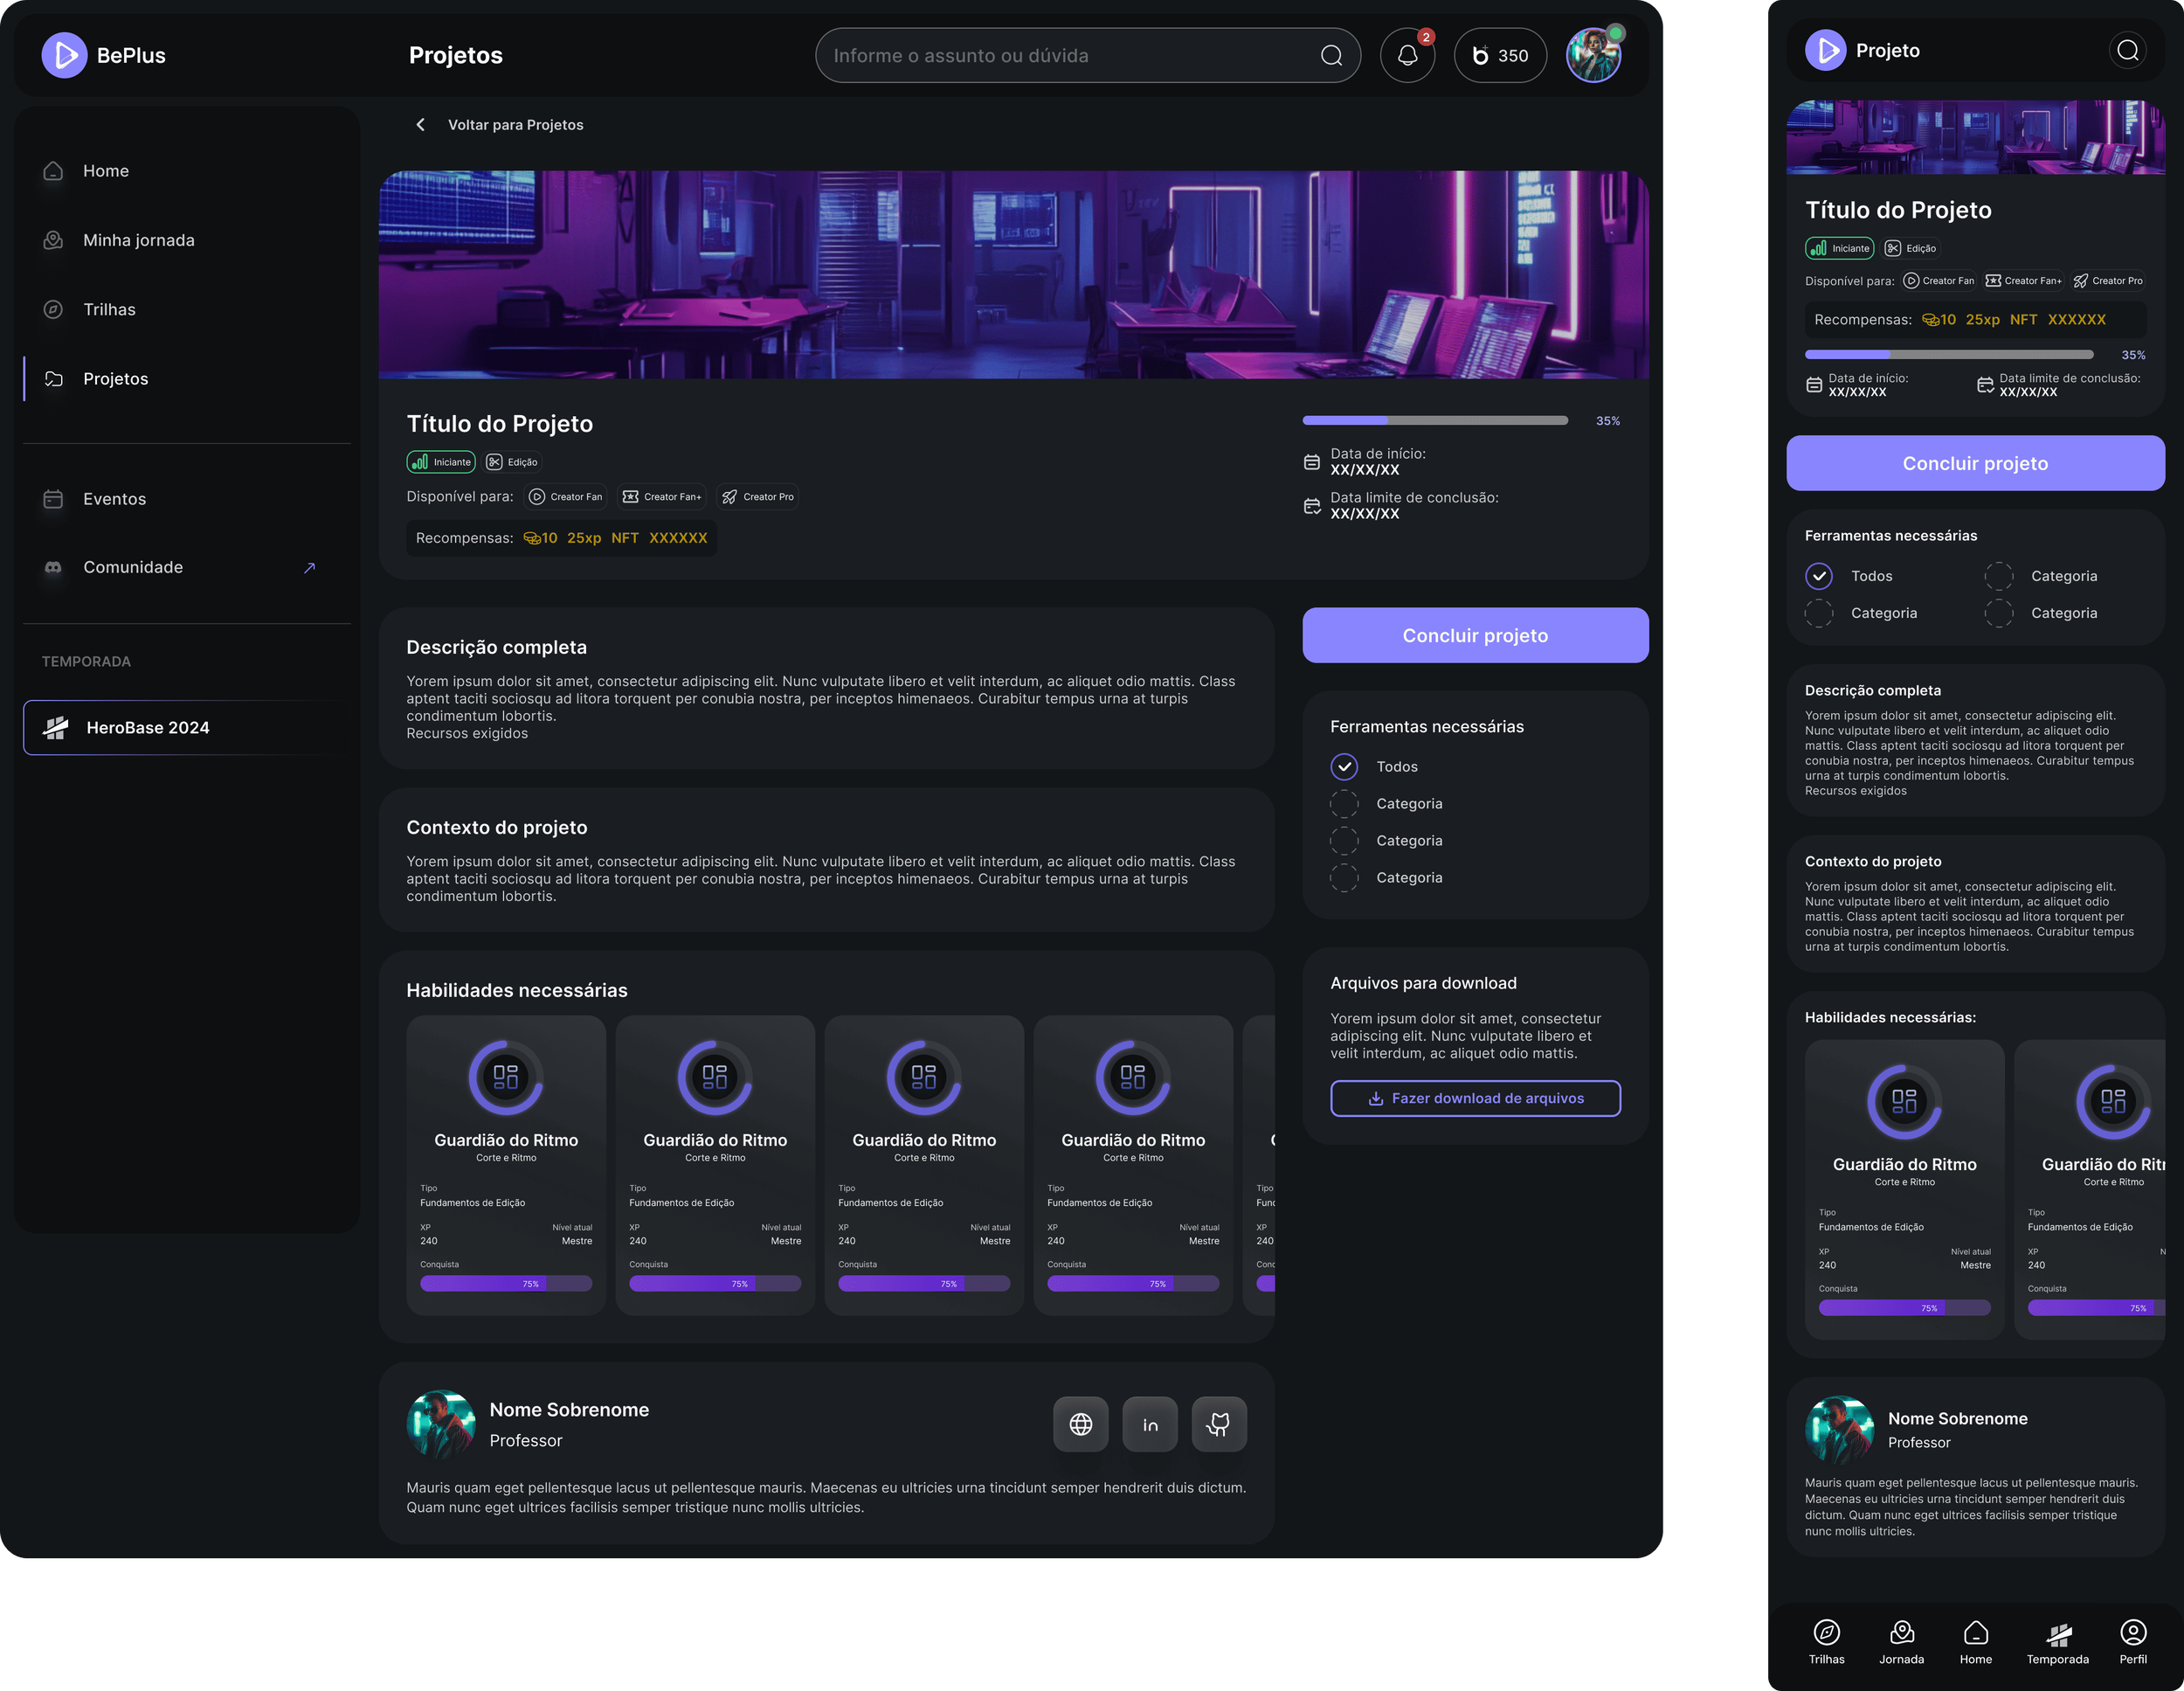Tap Temporada icon in mobile bottom bar

pyautogui.click(x=2057, y=1634)
